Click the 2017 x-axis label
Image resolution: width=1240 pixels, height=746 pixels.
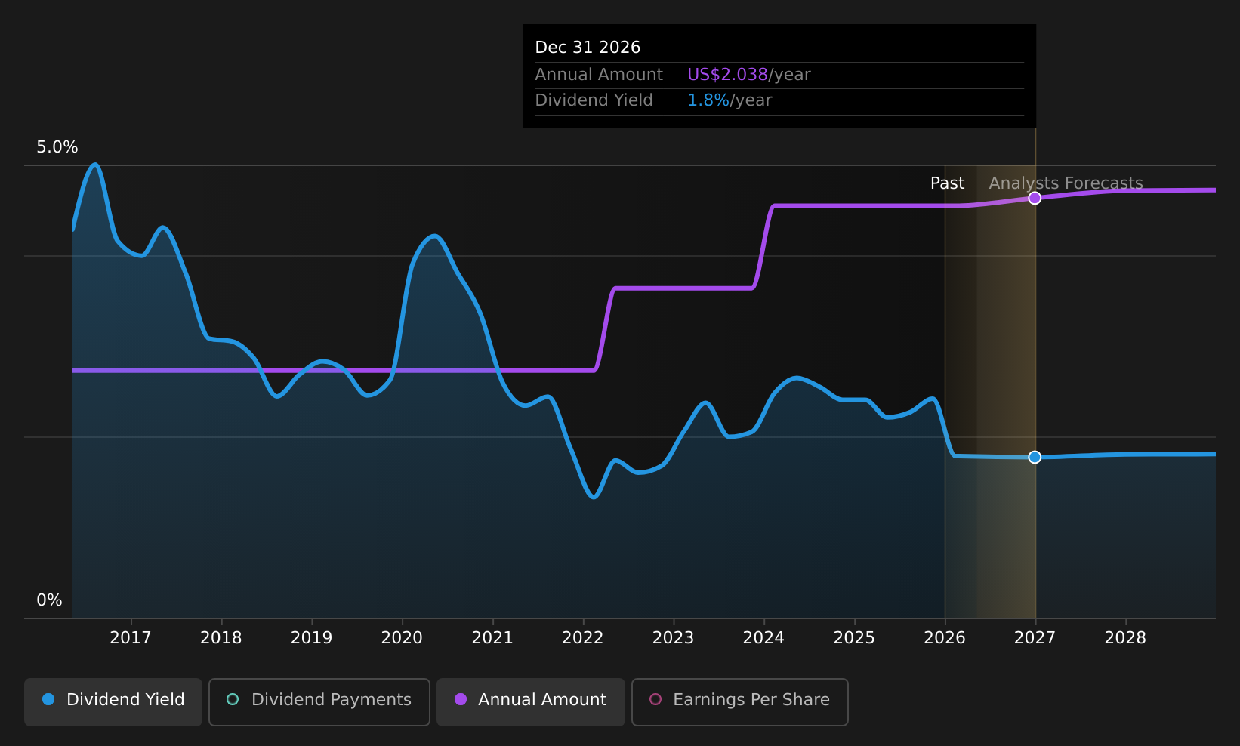(131, 638)
